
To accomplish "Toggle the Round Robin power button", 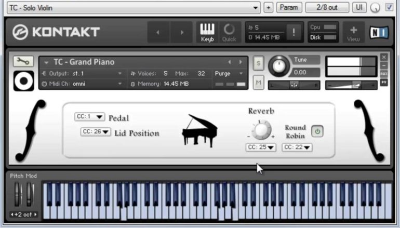I will click(317, 131).
